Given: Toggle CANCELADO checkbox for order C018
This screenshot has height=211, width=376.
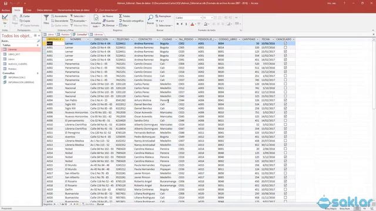Looking at the screenshot, I should coord(285,72).
